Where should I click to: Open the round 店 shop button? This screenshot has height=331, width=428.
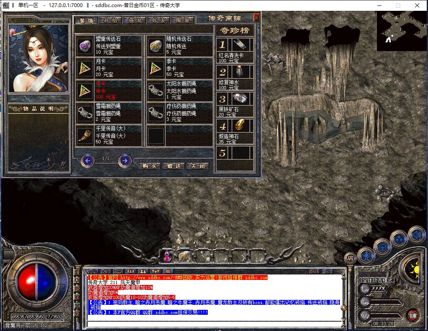pos(350,258)
